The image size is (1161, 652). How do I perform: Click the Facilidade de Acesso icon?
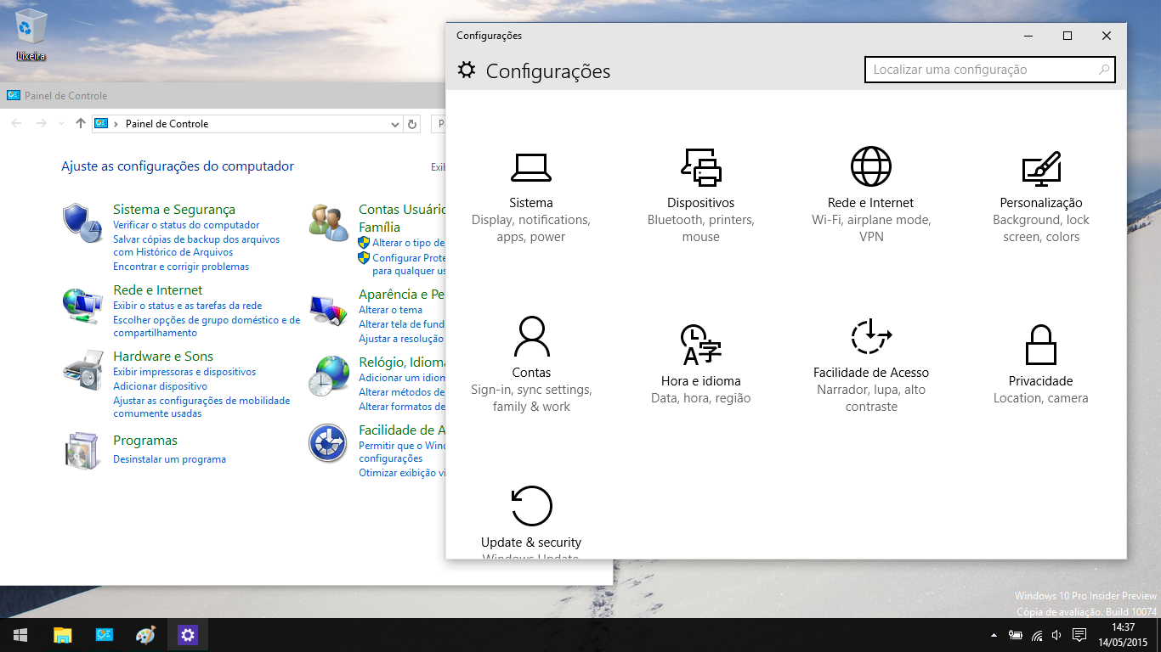tap(871, 337)
